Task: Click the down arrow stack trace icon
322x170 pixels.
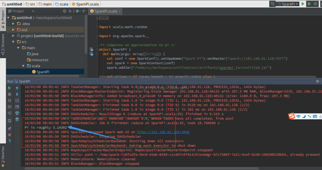Action: (17, 94)
